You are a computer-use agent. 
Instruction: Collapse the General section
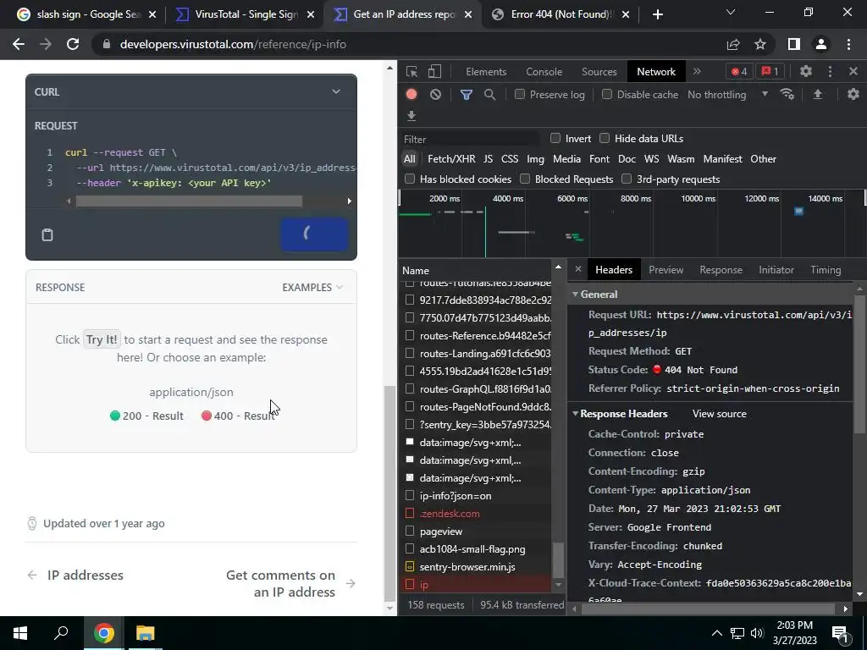[x=576, y=294]
